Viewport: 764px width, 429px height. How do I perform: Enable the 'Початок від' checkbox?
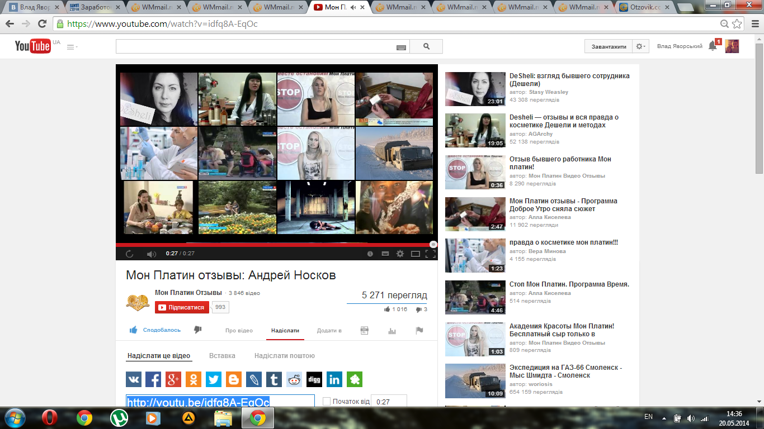[327, 402]
